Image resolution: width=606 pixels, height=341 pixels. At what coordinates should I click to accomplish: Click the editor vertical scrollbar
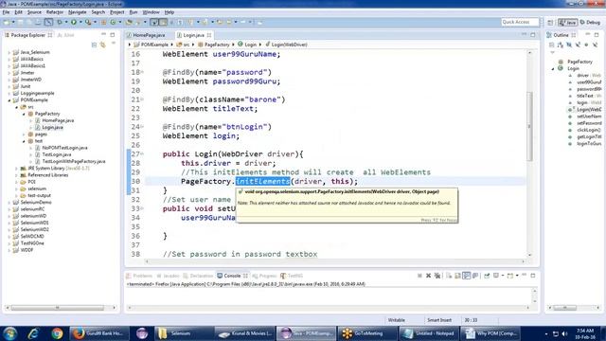pos(530,126)
